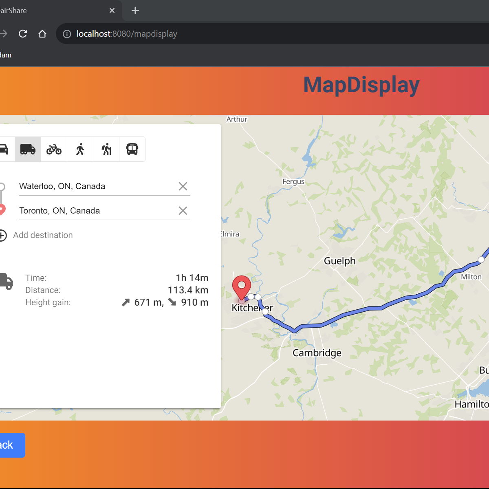The width and height of the screenshot is (489, 489).
Task: Select the truck transport mode icon
Action: coord(28,149)
